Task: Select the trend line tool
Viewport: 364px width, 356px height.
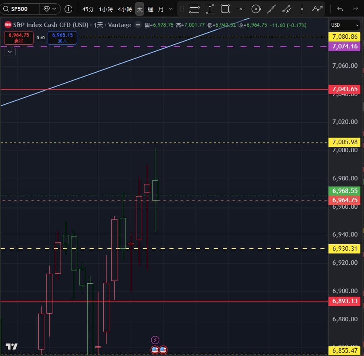Action: pos(271,9)
